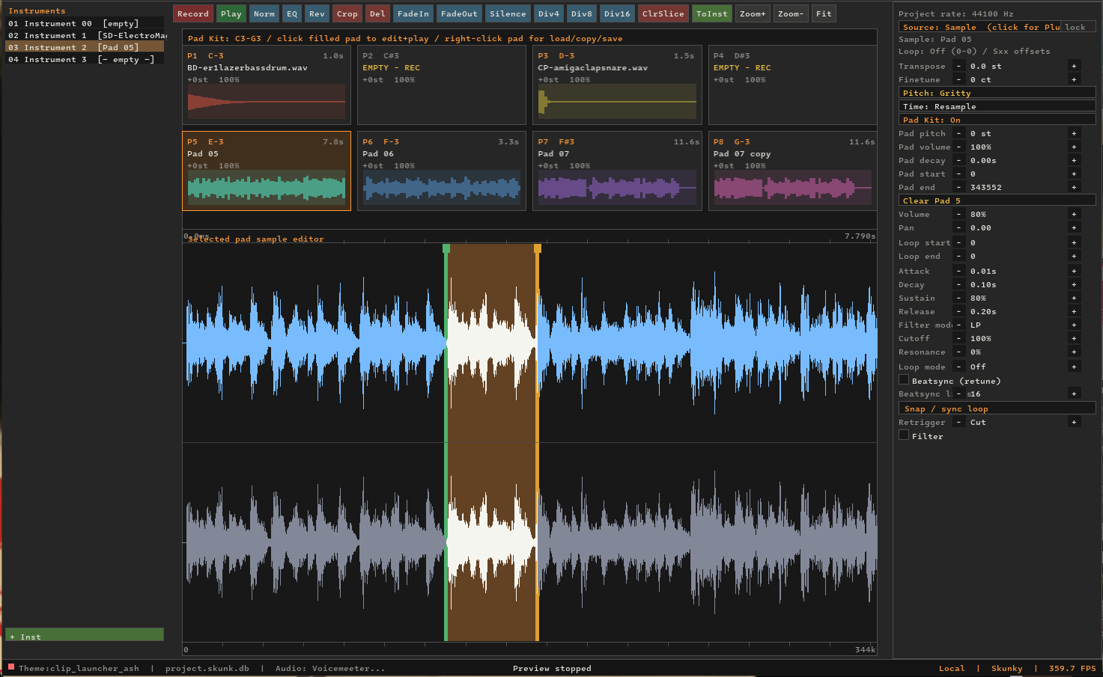Zoom out with Zoom-
Image resolution: width=1103 pixels, height=677 pixels.
790,13
